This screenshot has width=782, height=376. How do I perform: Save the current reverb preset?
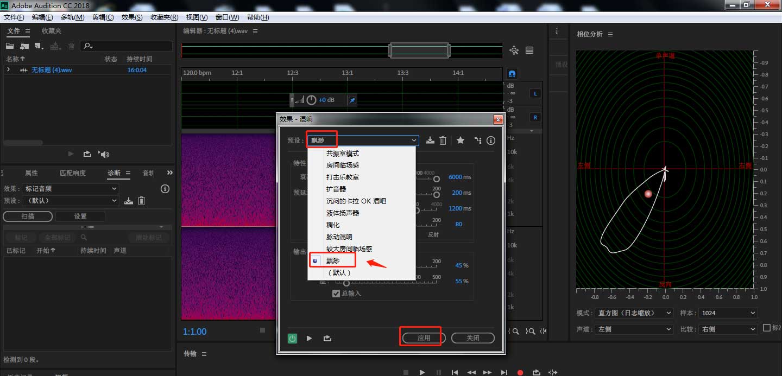pyautogui.click(x=430, y=140)
